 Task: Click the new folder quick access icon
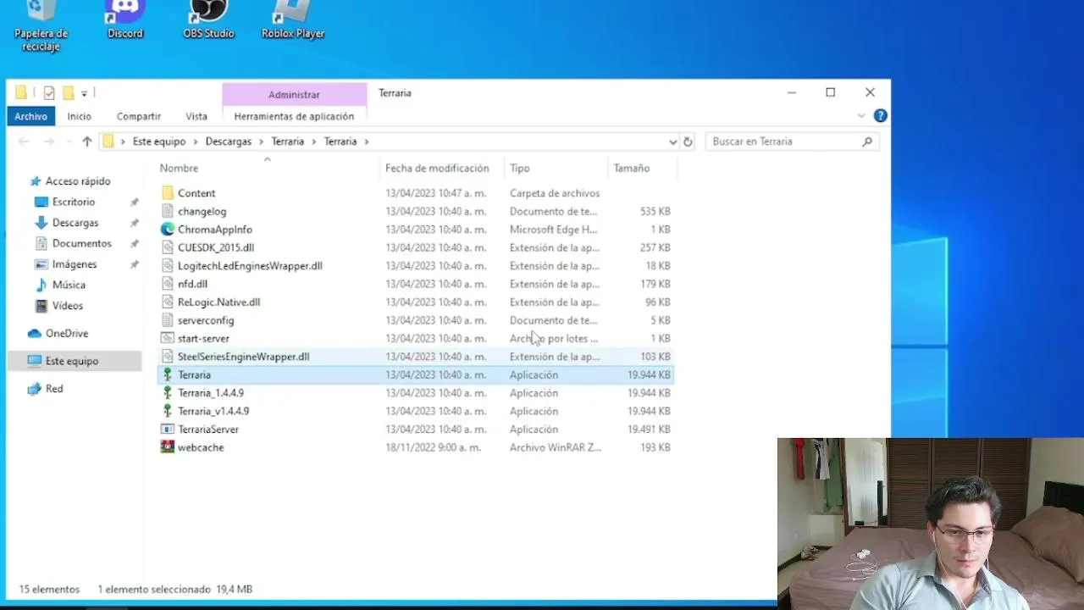68,93
